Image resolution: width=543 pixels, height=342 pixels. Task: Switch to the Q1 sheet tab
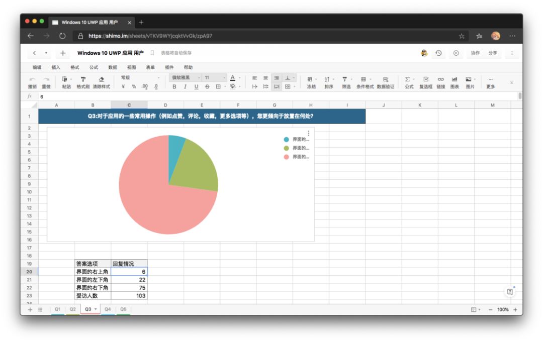(57, 309)
